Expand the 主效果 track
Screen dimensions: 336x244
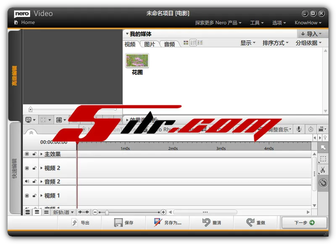[41, 154]
